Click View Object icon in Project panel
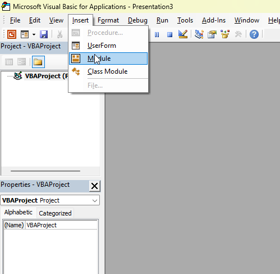 (21, 62)
